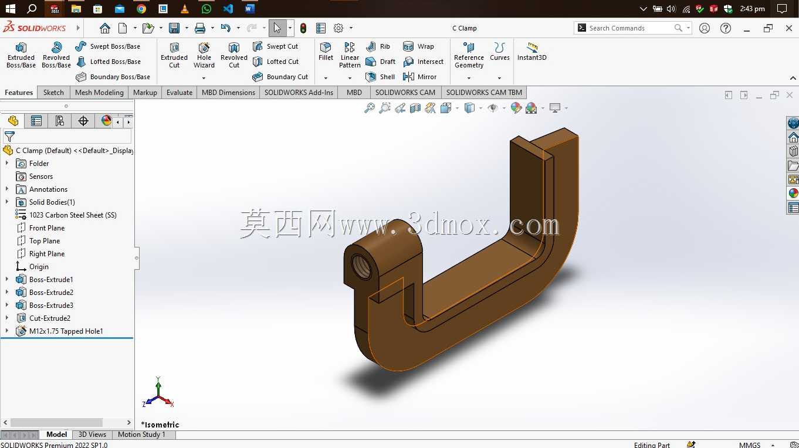Use the Linear Pattern tool
Image resolution: width=799 pixels, height=448 pixels.
350,55
